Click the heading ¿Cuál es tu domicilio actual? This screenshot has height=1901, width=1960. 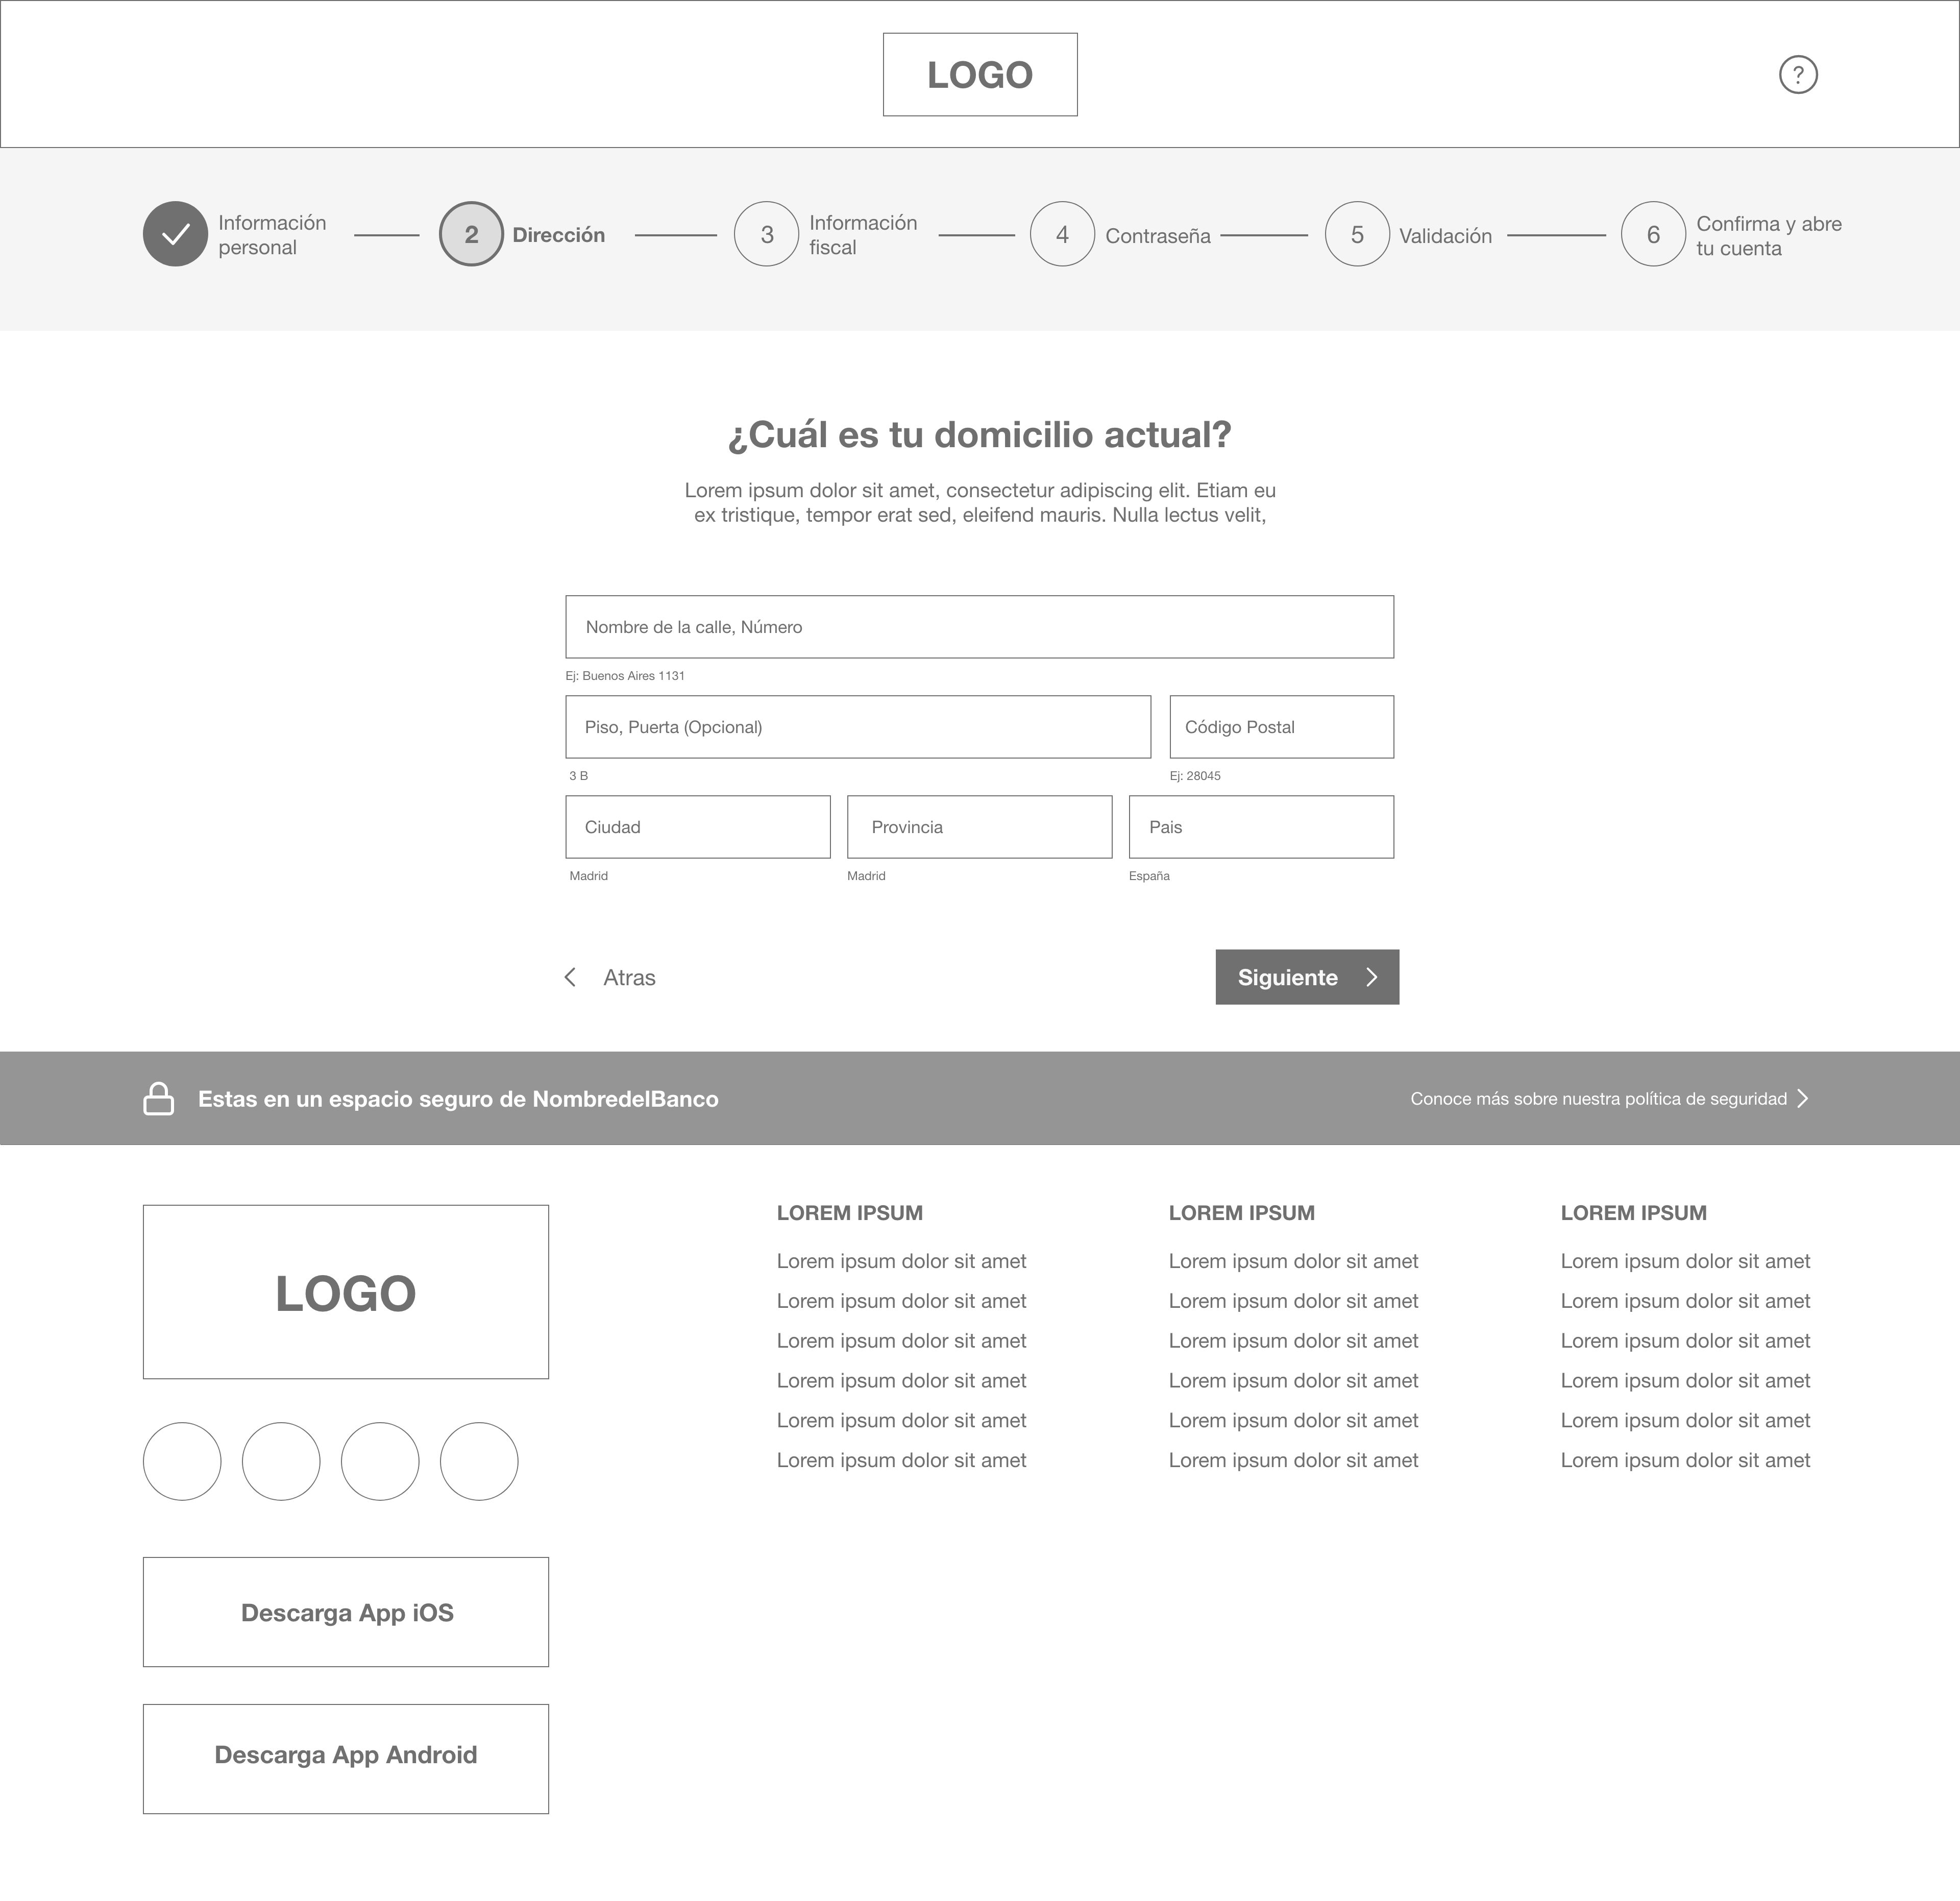click(980, 435)
